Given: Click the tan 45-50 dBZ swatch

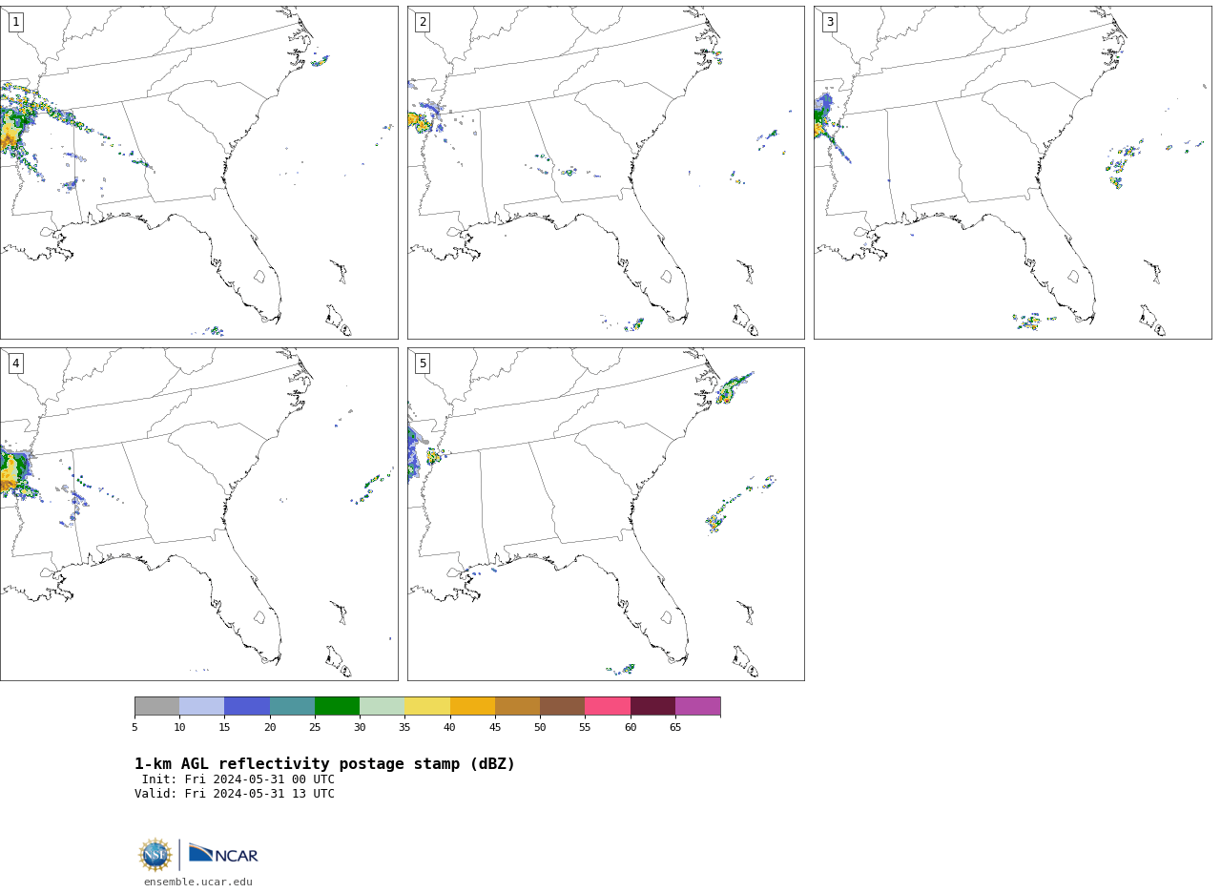Looking at the screenshot, I should [x=517, y=706].
